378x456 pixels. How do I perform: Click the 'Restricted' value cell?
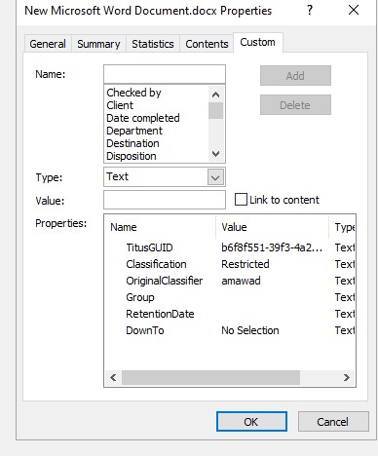tap(246, 264)
